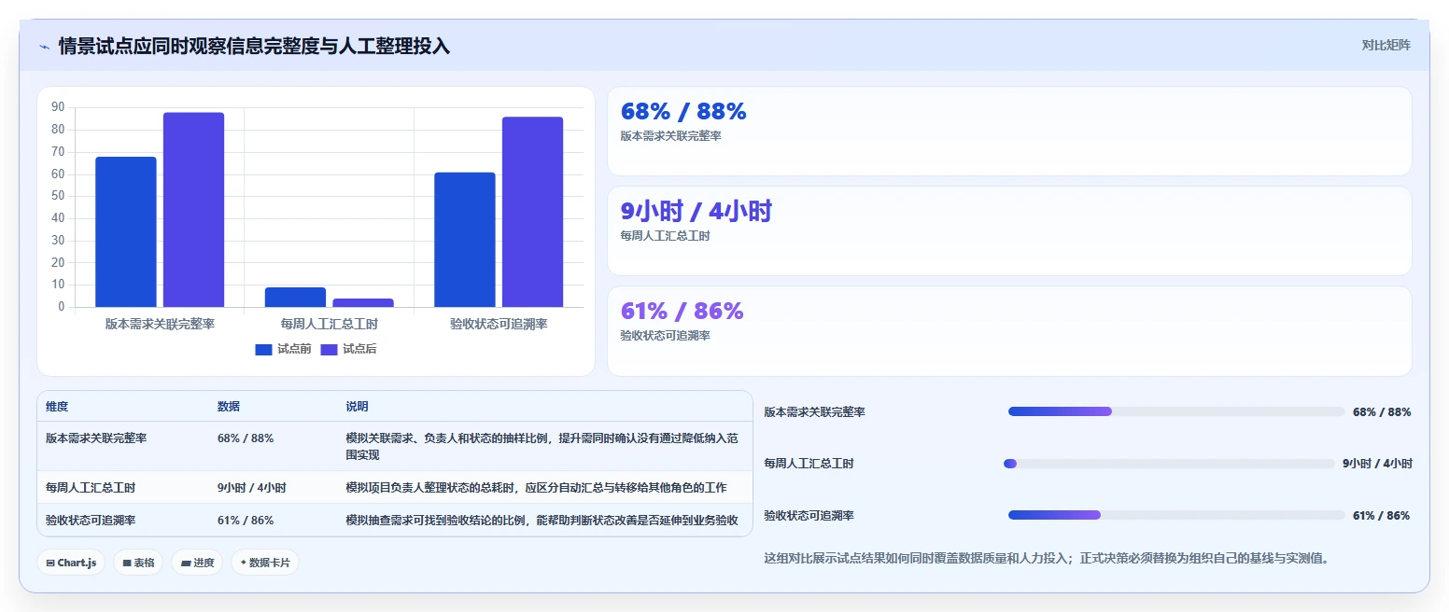This screenshot has width=1449, height=612.
Task: Click the 61% / 86% data card value
Action: click(x=682, y=312)
